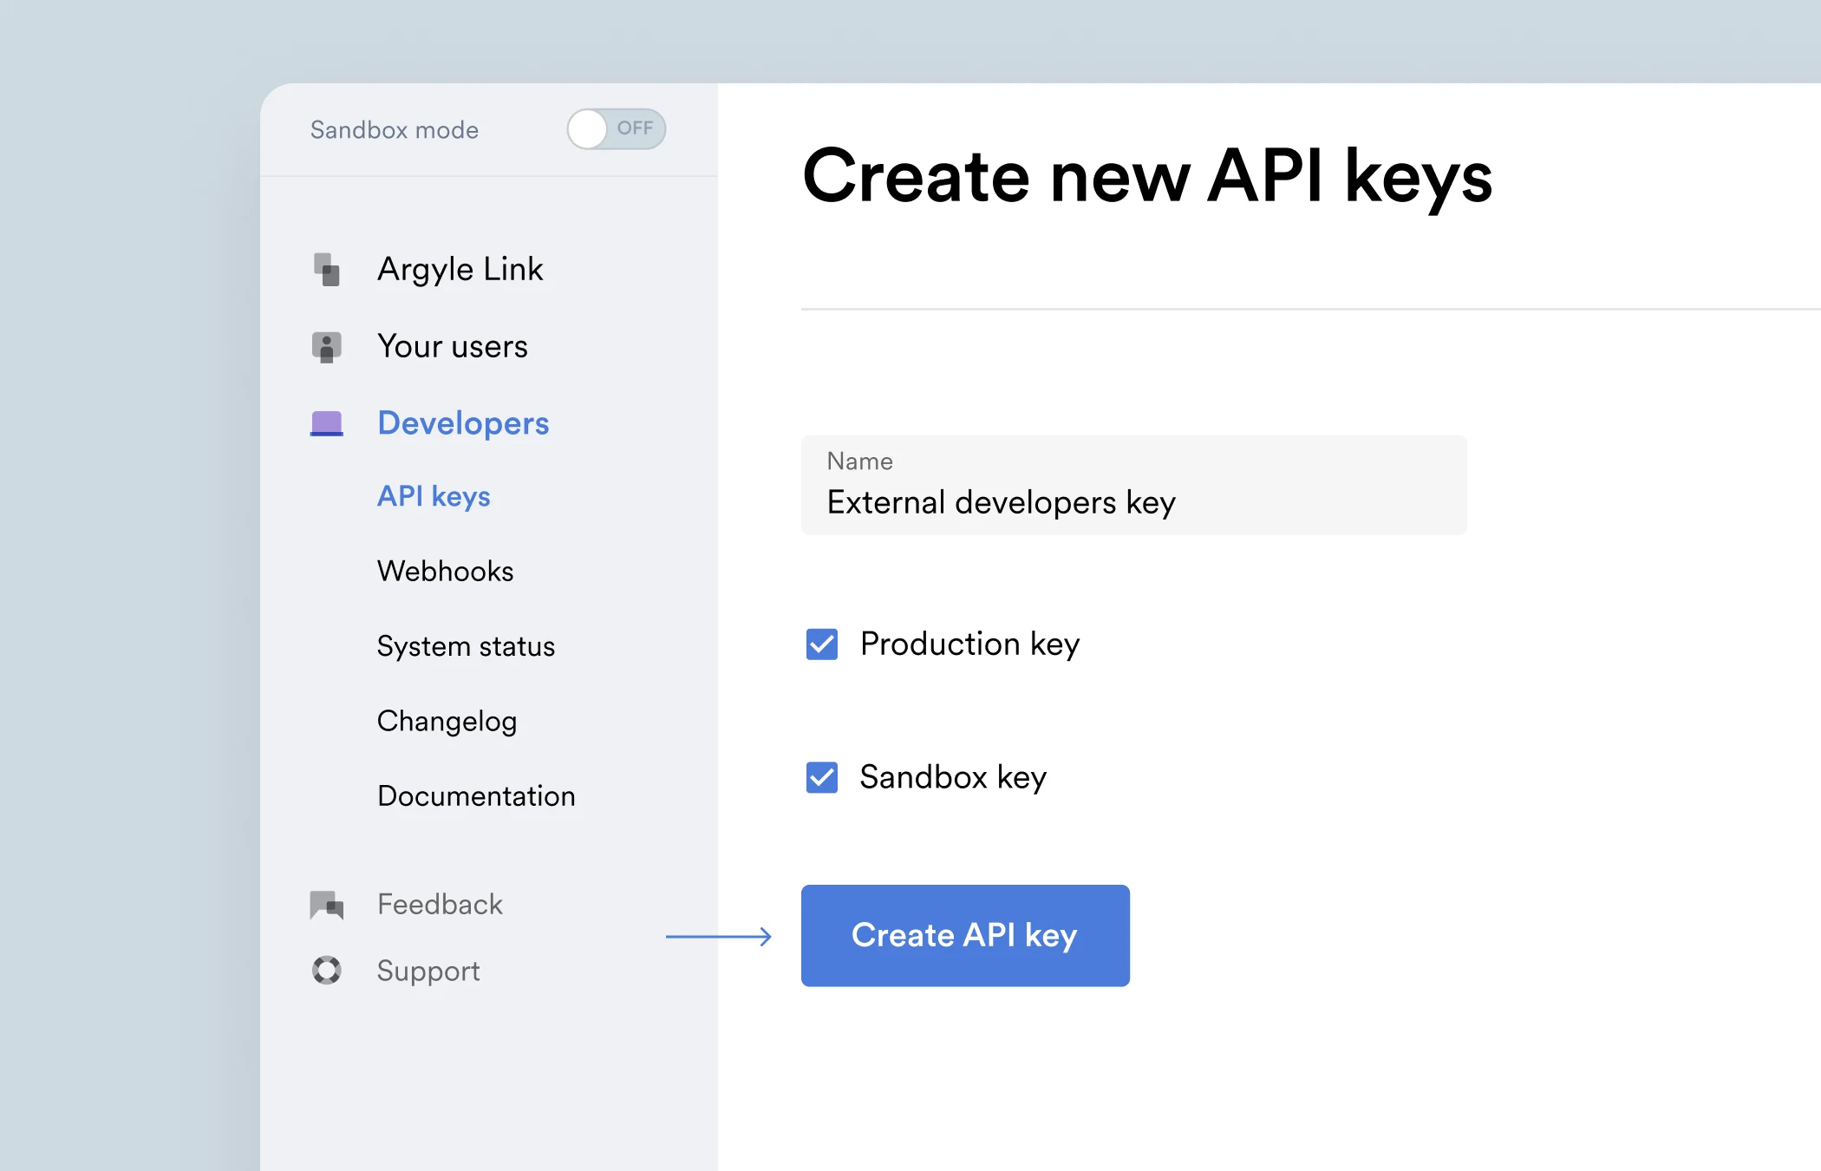Open the Support link

(x=428, y=971)
